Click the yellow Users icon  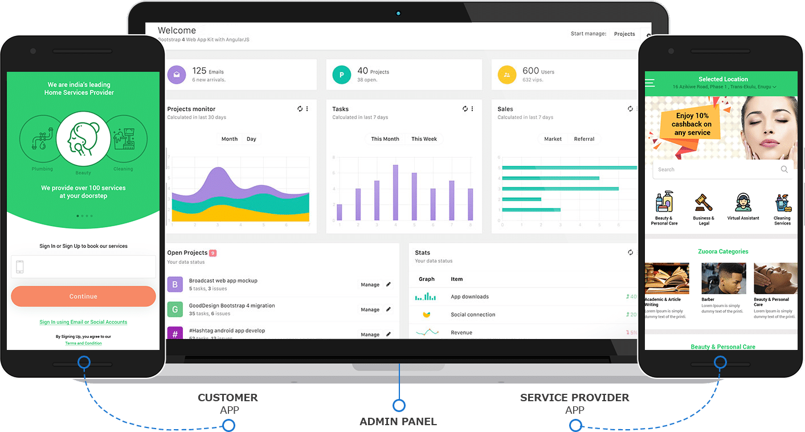(507, 75)
